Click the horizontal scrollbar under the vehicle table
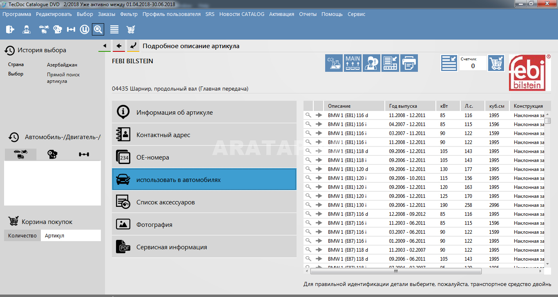Image resolution: width=558 pixels, height=297 pixels. 396,271
